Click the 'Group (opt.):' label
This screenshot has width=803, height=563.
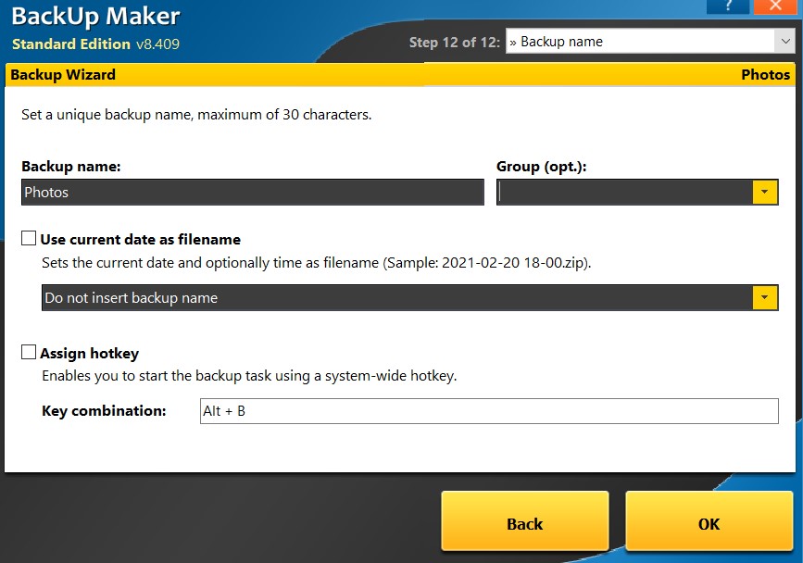coord(541,167)
